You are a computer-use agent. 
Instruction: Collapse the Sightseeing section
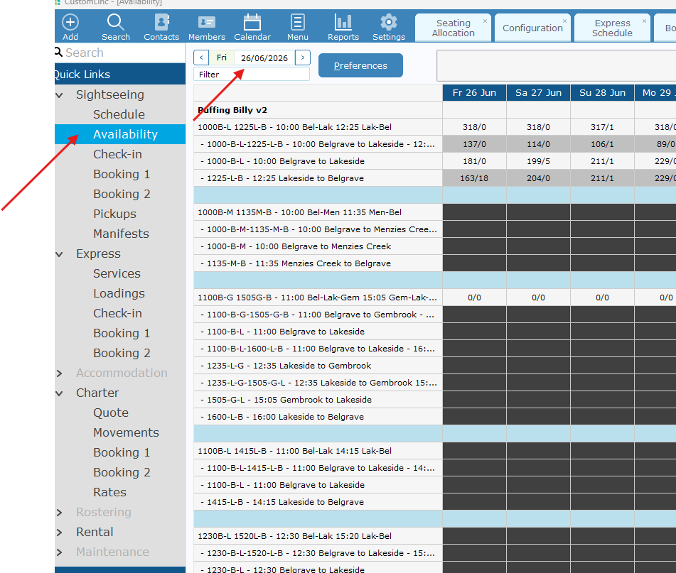pyautogui.click(x=60, y=95)
